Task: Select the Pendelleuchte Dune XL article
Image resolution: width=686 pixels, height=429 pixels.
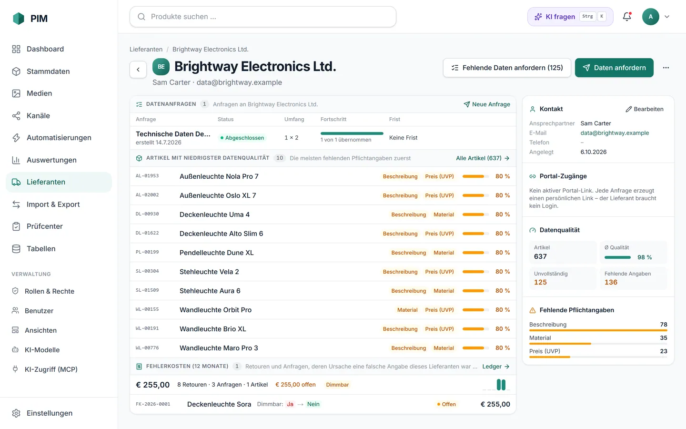Action: coord(323,253)
